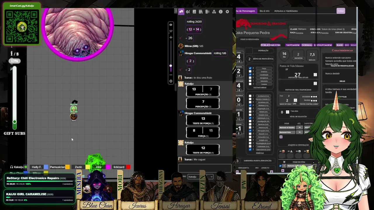Switch to the Ficha de Personagem tab

pos(246,11)
